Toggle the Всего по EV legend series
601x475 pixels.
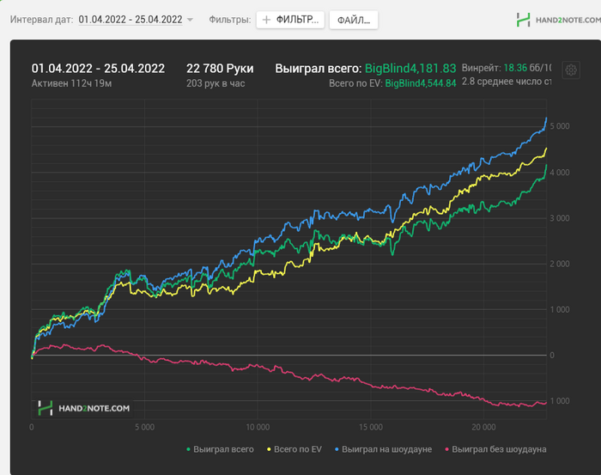pyautogui.click(x=294, y=449)
